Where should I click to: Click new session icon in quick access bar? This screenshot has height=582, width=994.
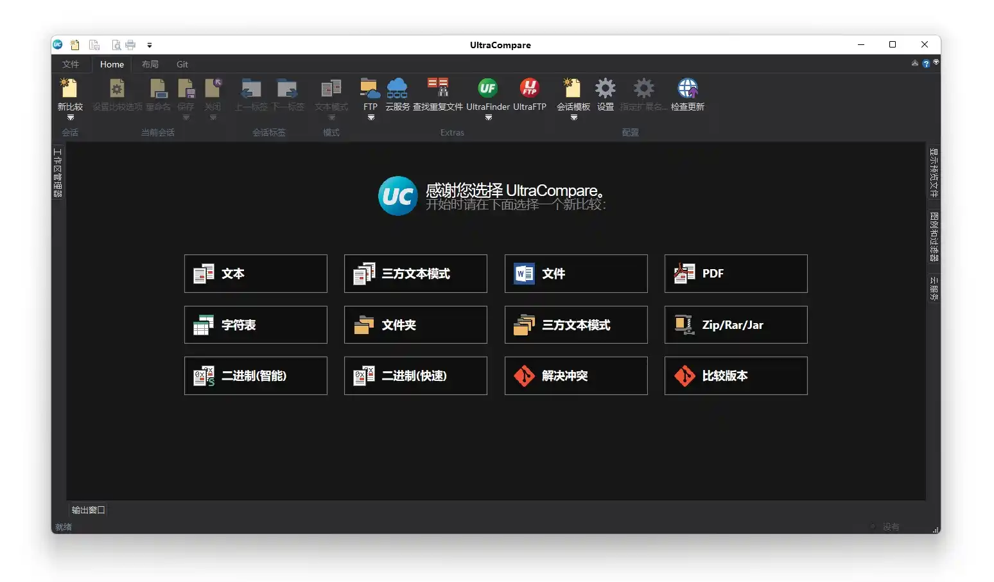coord(75,45)
